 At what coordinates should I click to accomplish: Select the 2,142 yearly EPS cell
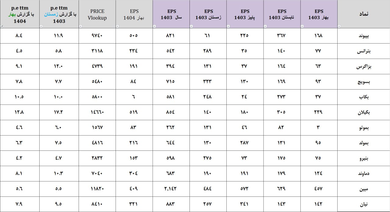(x=171, y=189)
